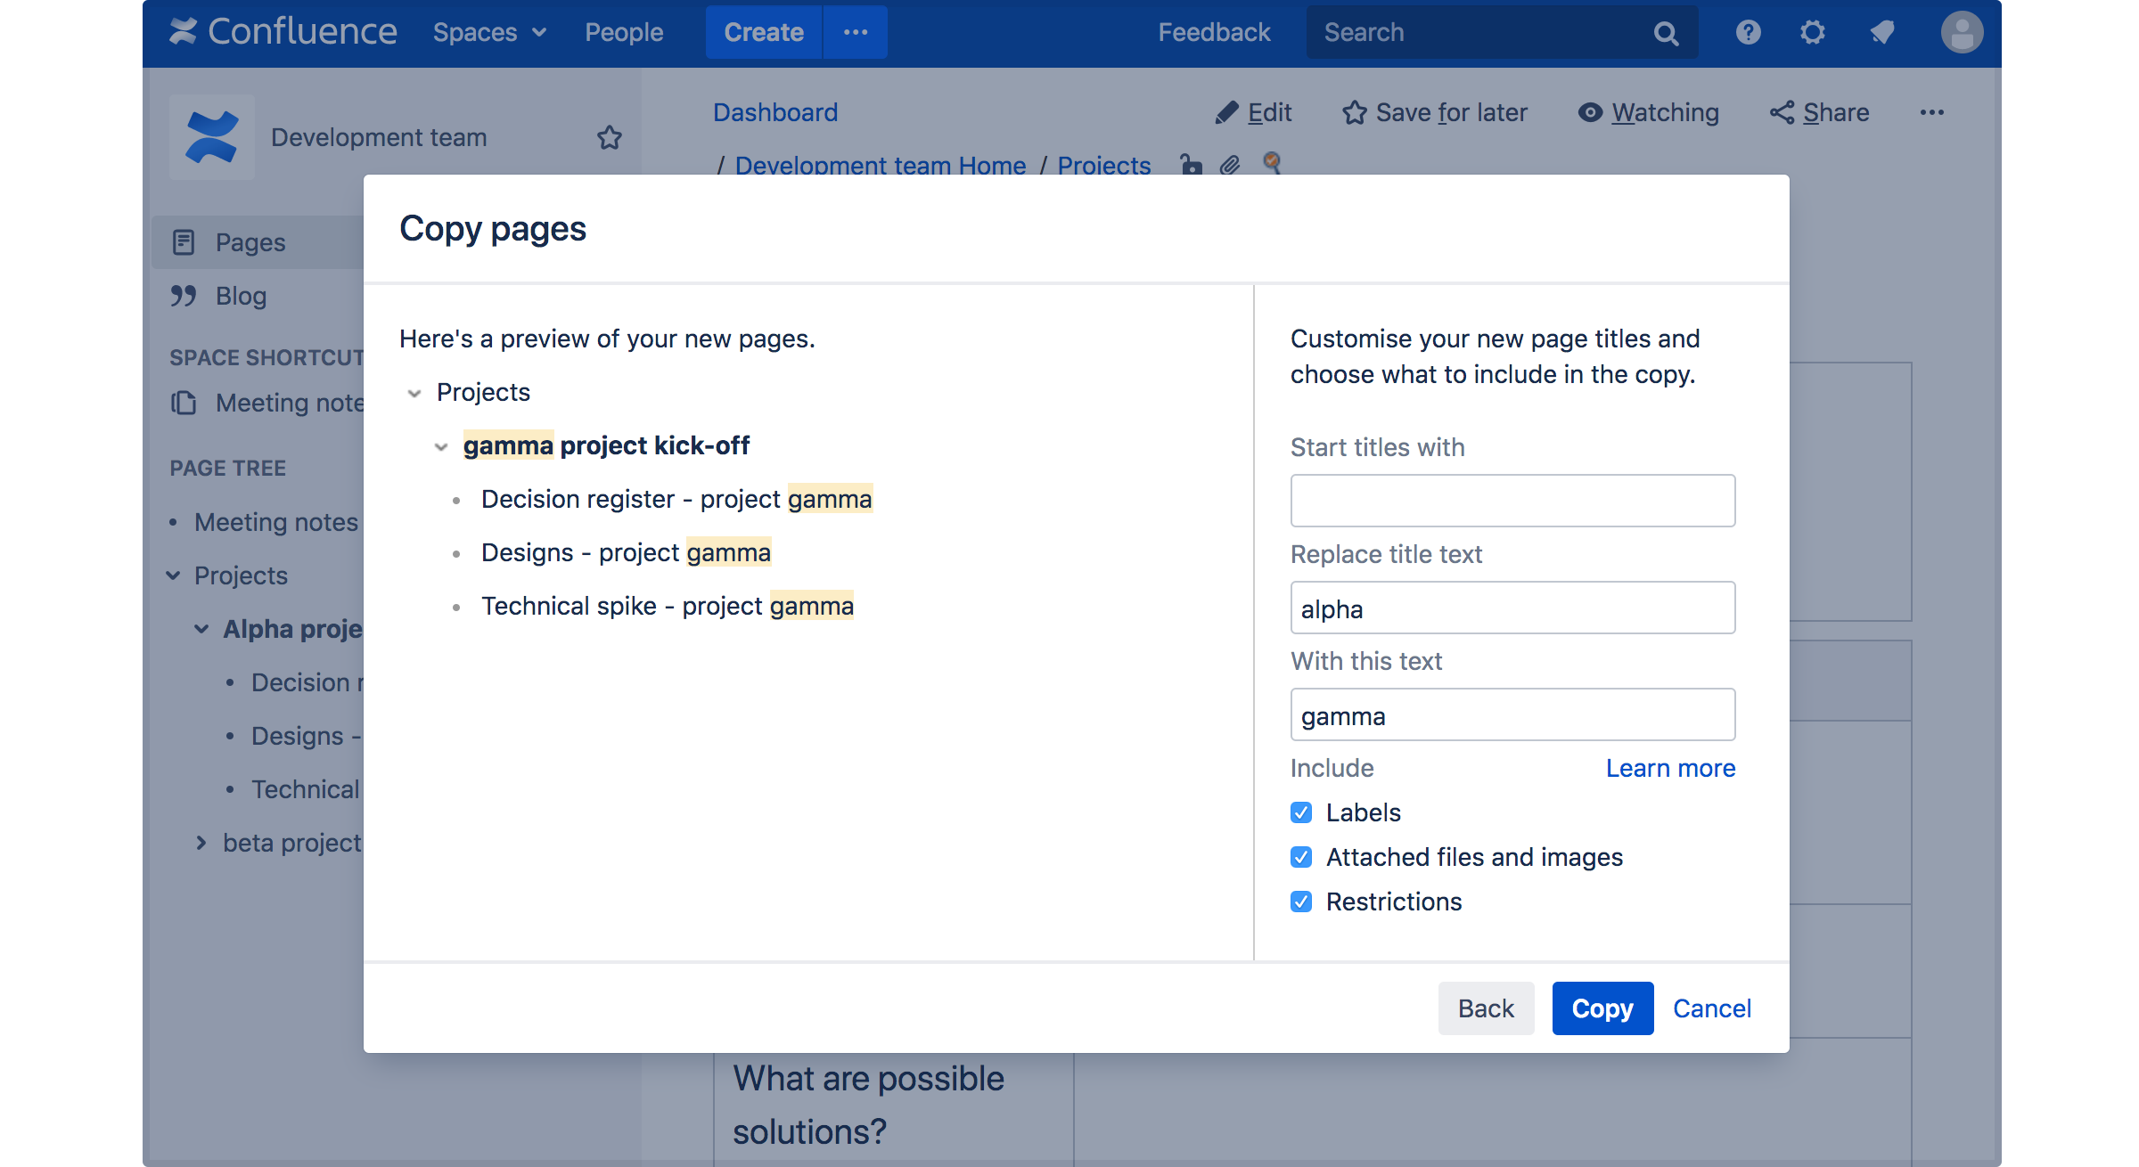This screenshot has height=1167, width=2139.
Task: Open the People menu item
Action: (x=624, y=33)
